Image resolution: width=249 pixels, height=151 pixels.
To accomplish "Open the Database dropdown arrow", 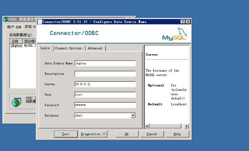I will (x=133, y=116).
